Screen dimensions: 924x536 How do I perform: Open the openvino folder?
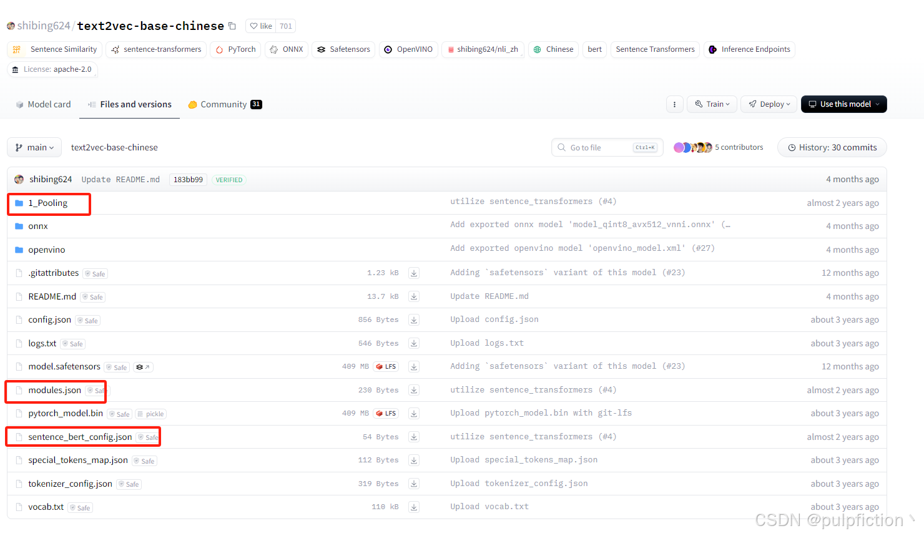[x=46, y=250]
